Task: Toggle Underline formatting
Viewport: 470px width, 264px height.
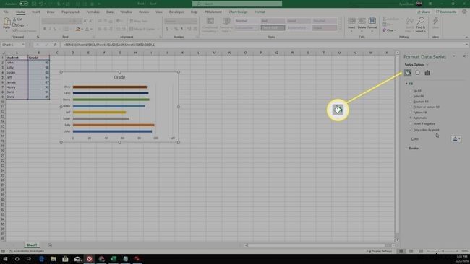Action: tap(55, 29)
